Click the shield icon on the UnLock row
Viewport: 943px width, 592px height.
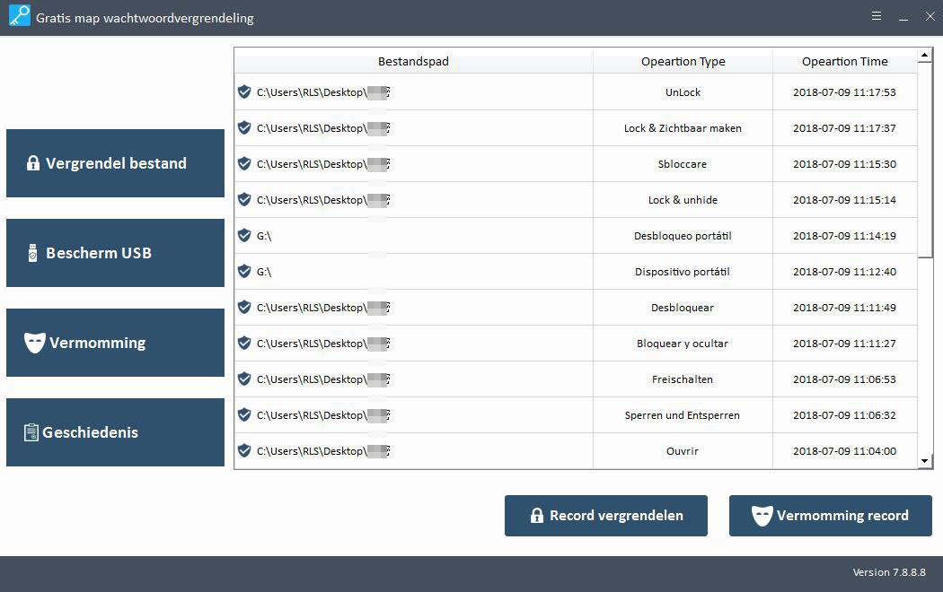243,91
